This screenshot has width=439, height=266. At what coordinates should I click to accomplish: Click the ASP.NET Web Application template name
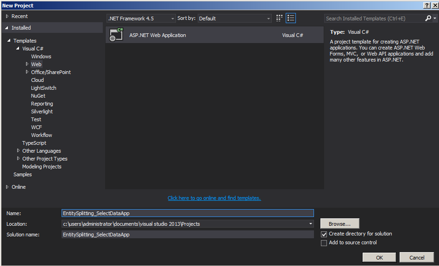(x=157, y=35)
